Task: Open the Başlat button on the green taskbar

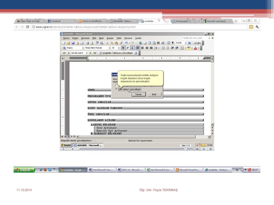Action: point(24,169)
